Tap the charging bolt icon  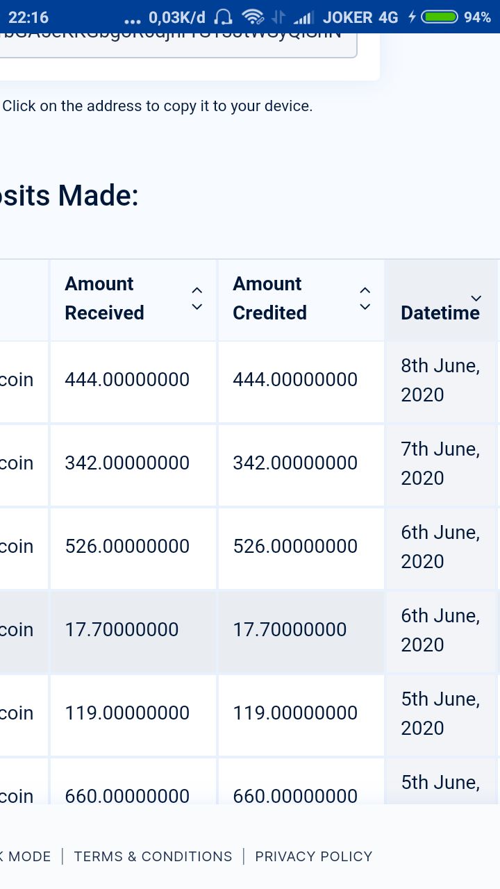click(x=412, y=17)
